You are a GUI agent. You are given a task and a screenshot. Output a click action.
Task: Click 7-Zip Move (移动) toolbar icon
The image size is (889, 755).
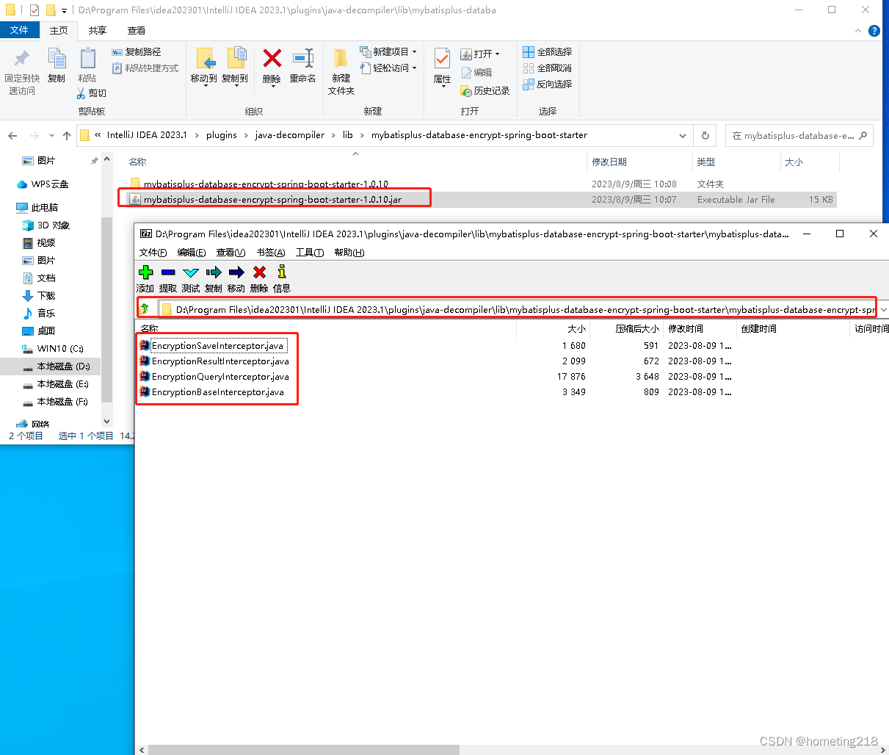236,272
